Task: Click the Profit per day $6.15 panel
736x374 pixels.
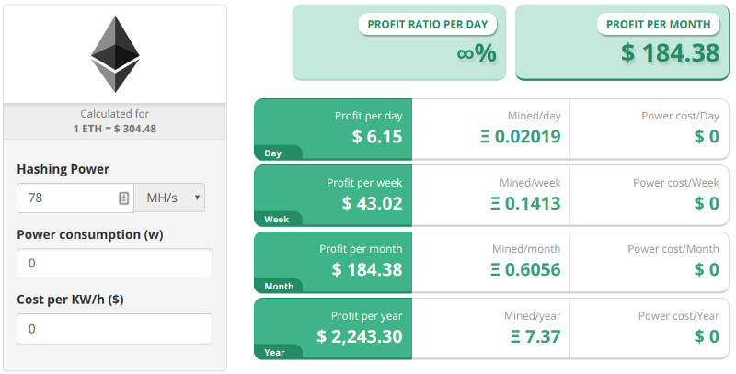Action: (345, 129)
